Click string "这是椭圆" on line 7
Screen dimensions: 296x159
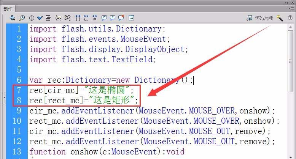point(107,90)
